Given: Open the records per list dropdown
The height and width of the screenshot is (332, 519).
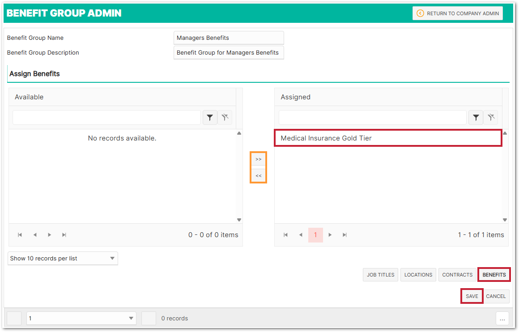Looking at the screenshot, I should 63,259.
